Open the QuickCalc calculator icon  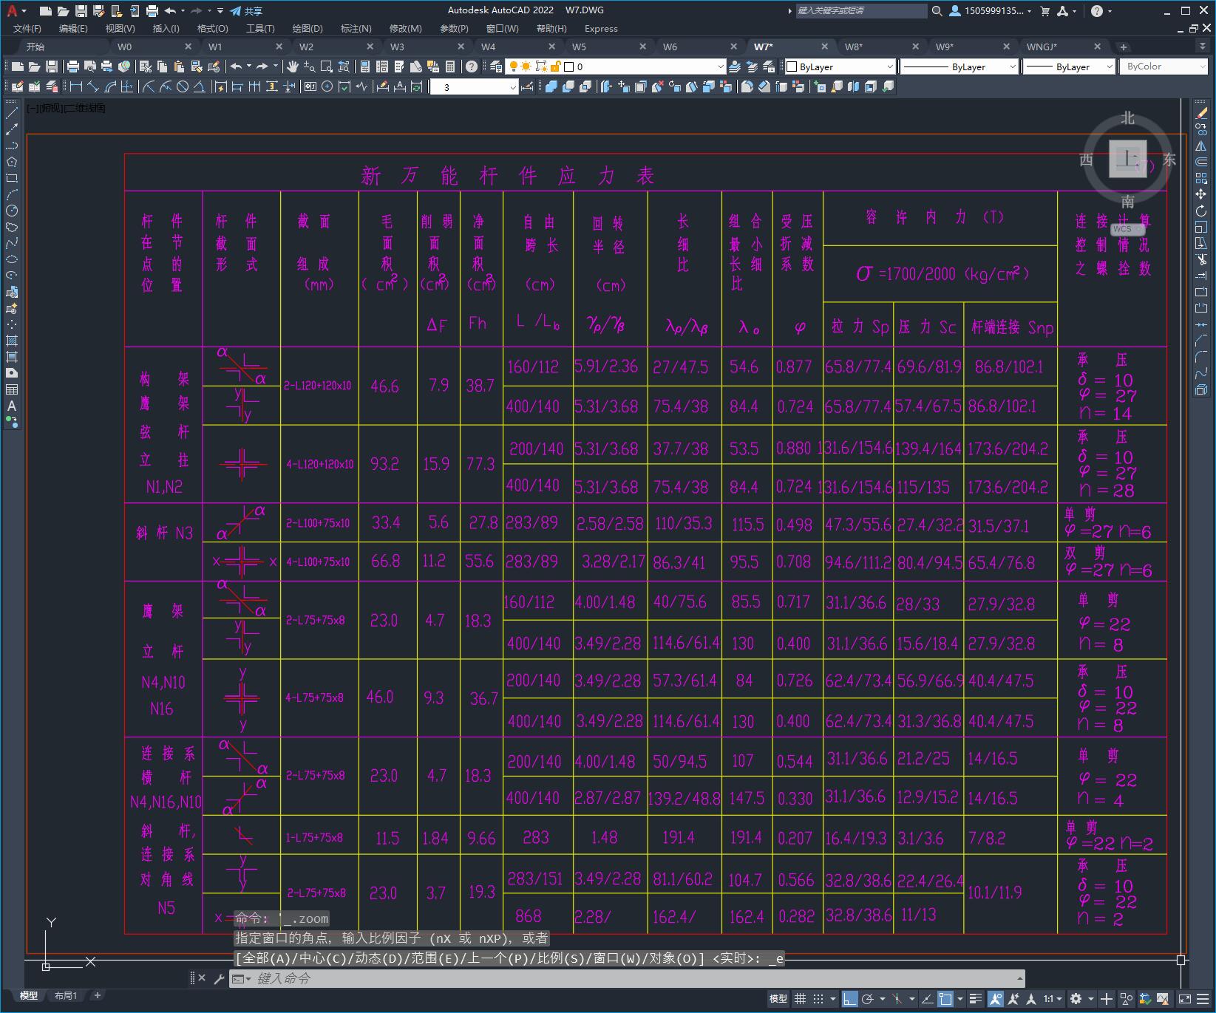pyautogui.click(x=450, y=66)
